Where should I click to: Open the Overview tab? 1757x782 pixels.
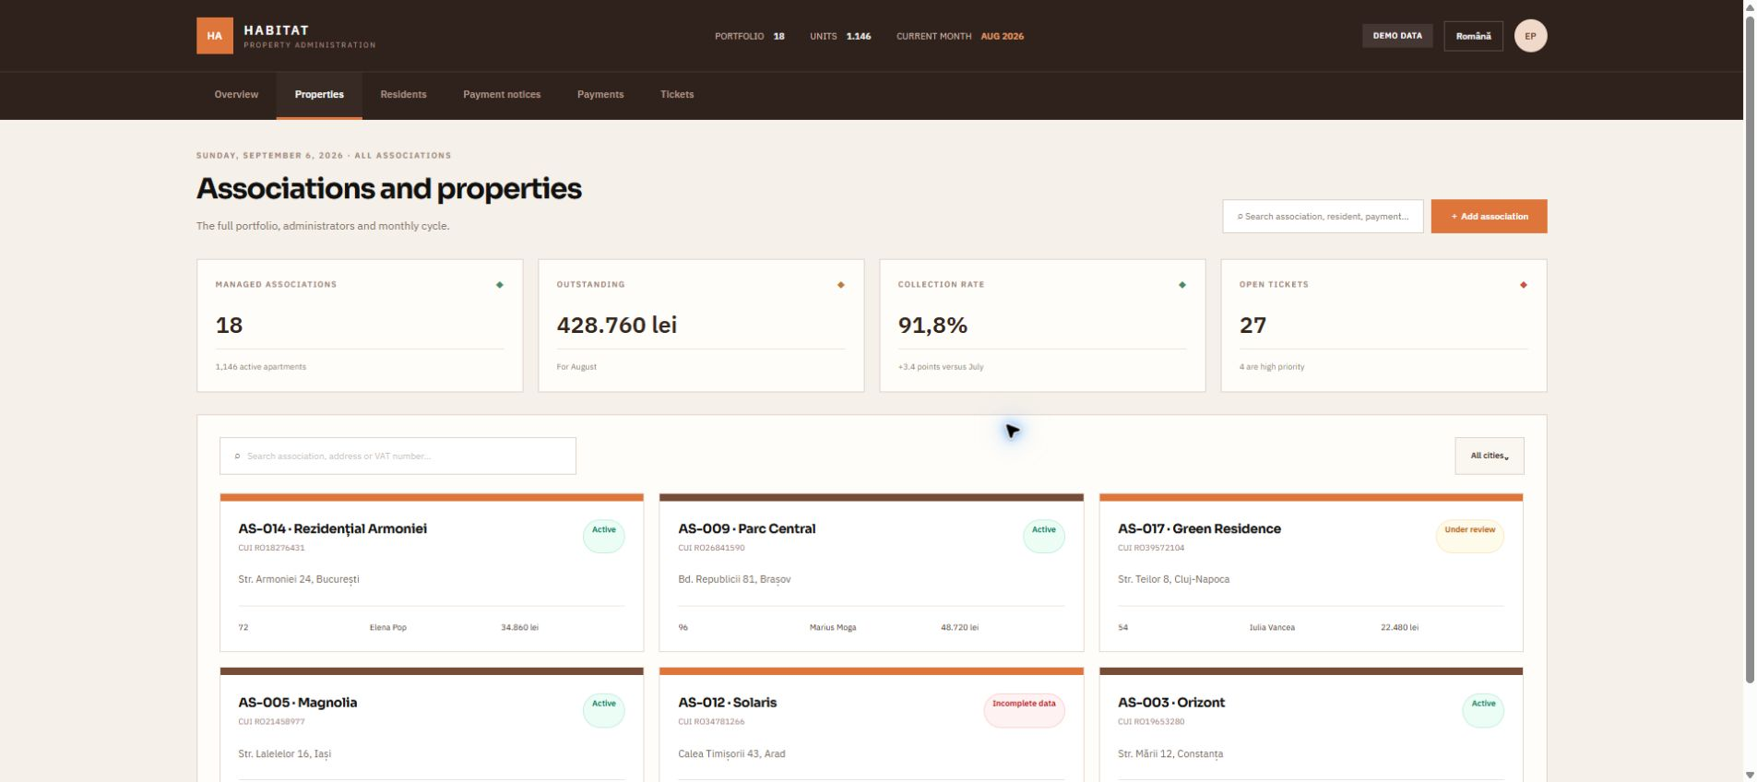pyautogui.click(x=236, y=95)
